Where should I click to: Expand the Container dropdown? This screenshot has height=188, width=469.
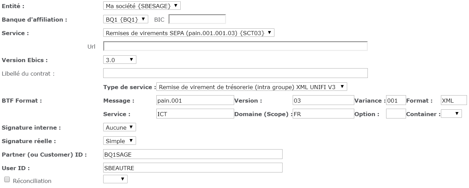(x=451, y=114)
